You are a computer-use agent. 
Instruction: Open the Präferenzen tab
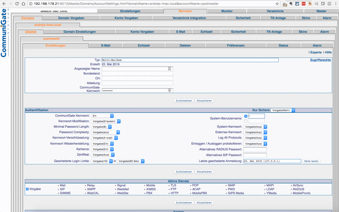236,45
